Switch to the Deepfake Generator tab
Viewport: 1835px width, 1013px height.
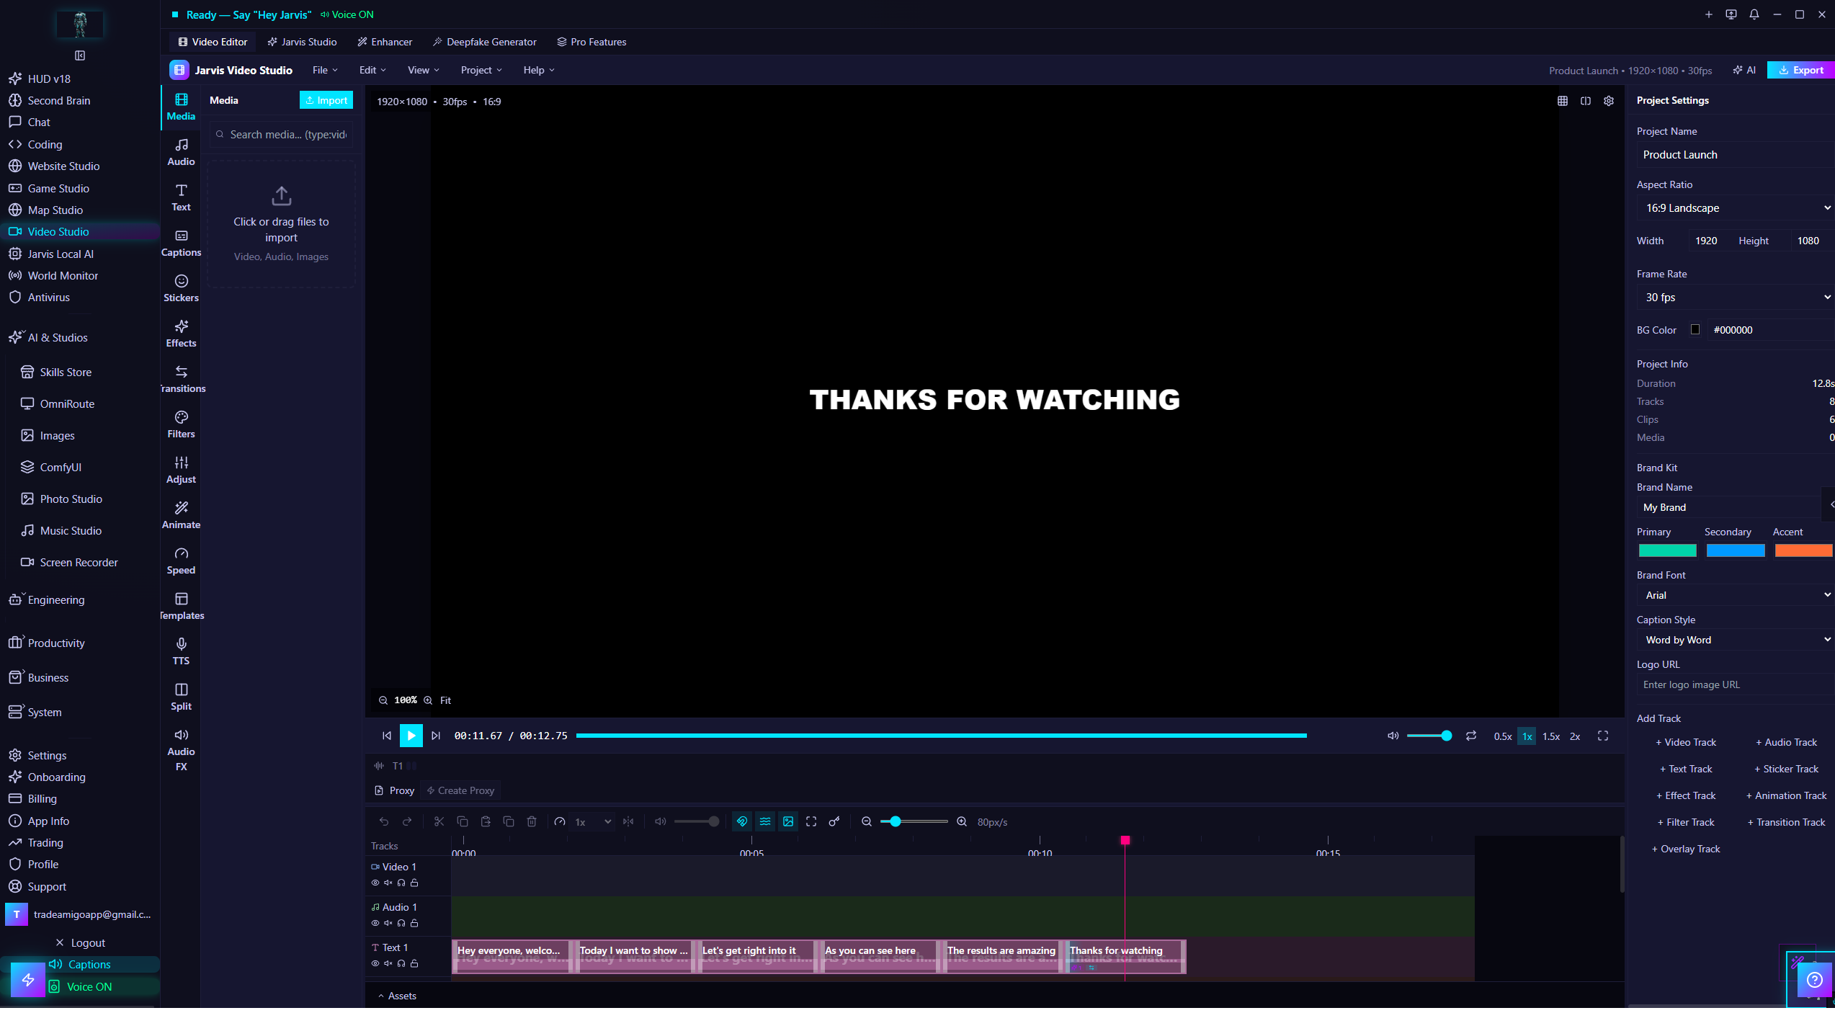pyautogui.click(x=485, y=42)
